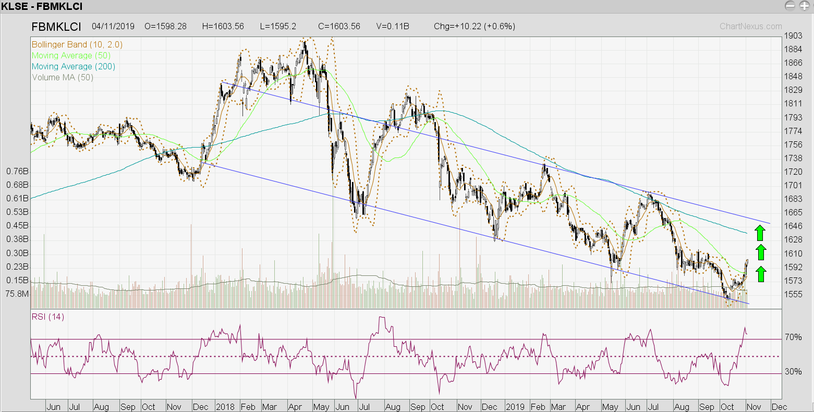Click the high value H=1603.56
Screen dimensions: 814x412
(223, 26)
